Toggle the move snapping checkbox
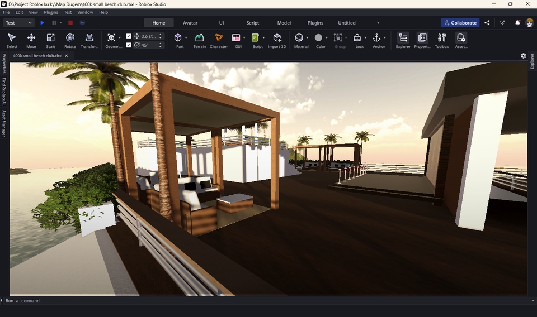Screen dimensions: 537x317 (x=129, y=36)
